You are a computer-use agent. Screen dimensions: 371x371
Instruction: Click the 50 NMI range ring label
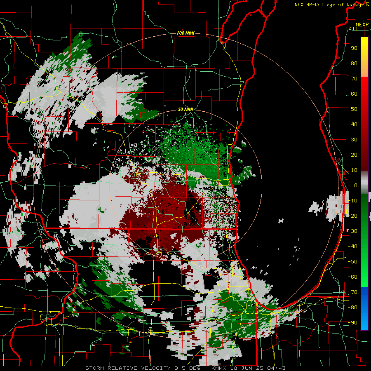coord(185,109)
